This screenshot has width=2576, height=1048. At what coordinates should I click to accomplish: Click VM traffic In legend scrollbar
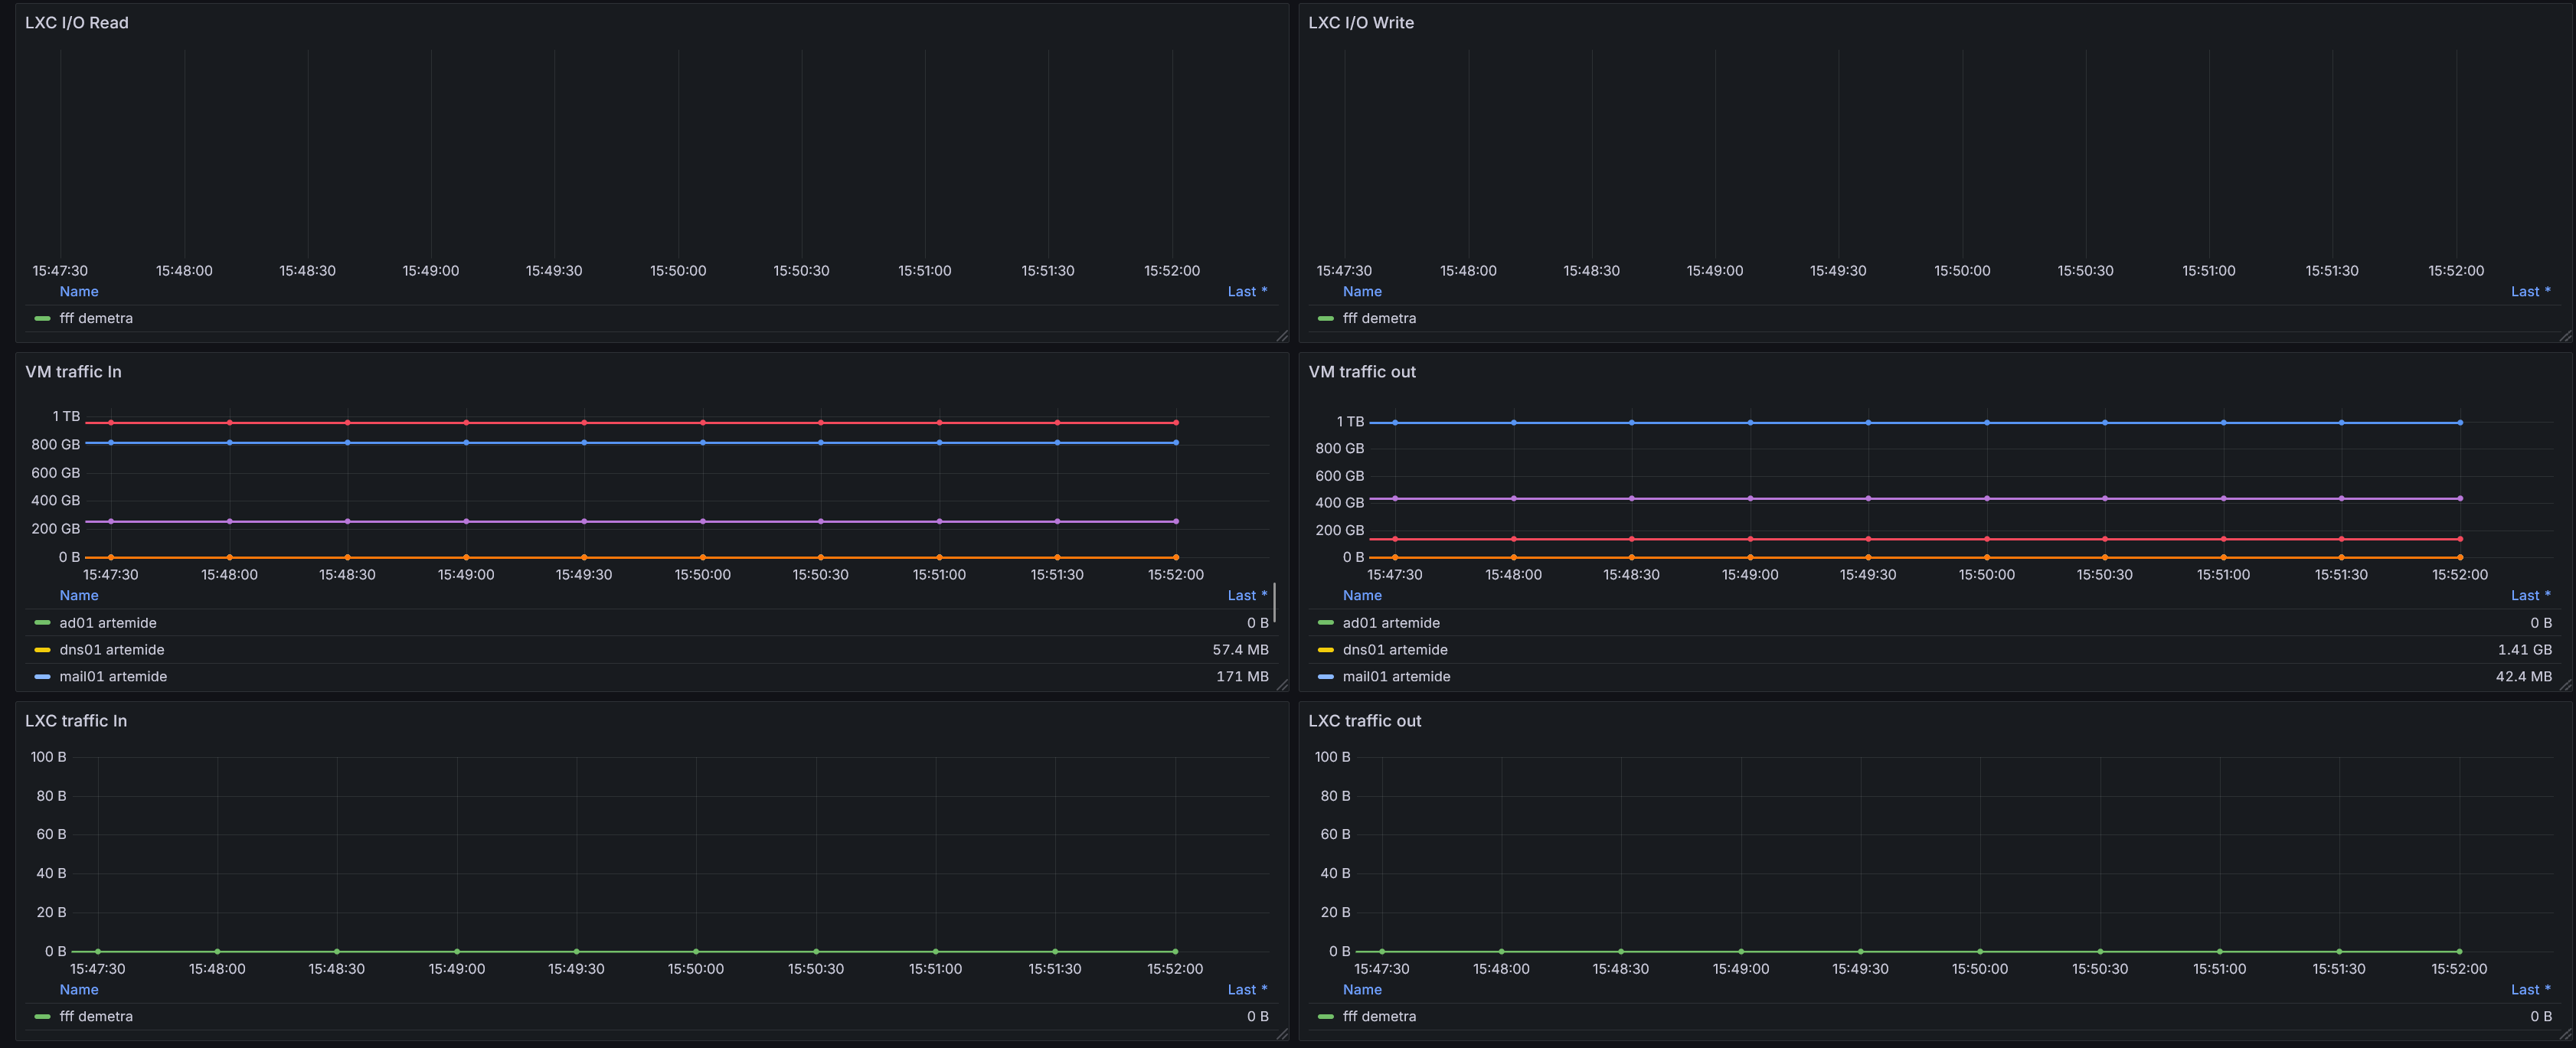[x=1274, y=603]
